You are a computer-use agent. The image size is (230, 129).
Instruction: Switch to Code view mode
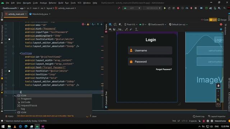point(205,20)
